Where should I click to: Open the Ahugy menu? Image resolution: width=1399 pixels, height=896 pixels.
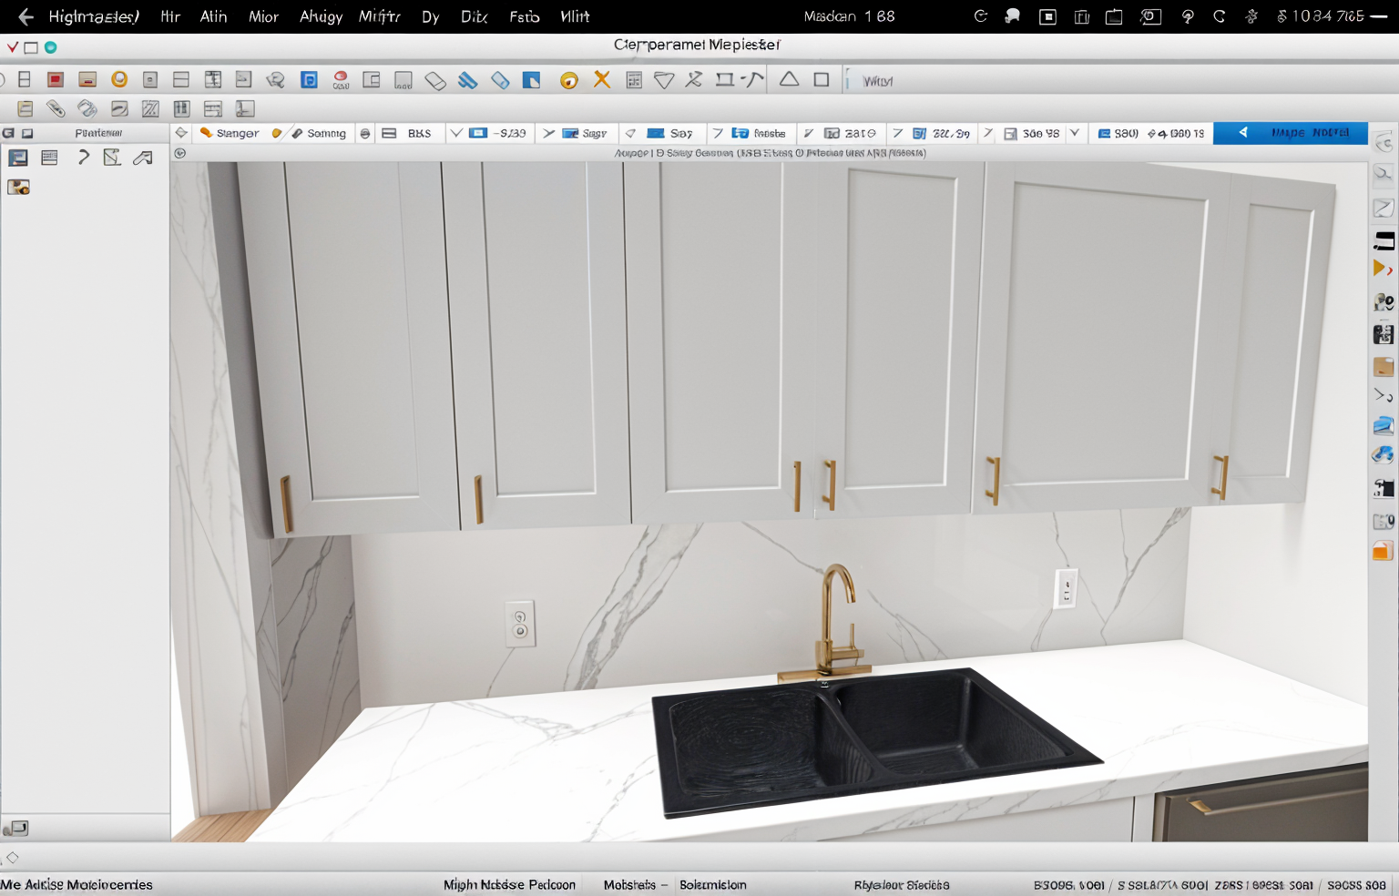(x=321, y=16)
